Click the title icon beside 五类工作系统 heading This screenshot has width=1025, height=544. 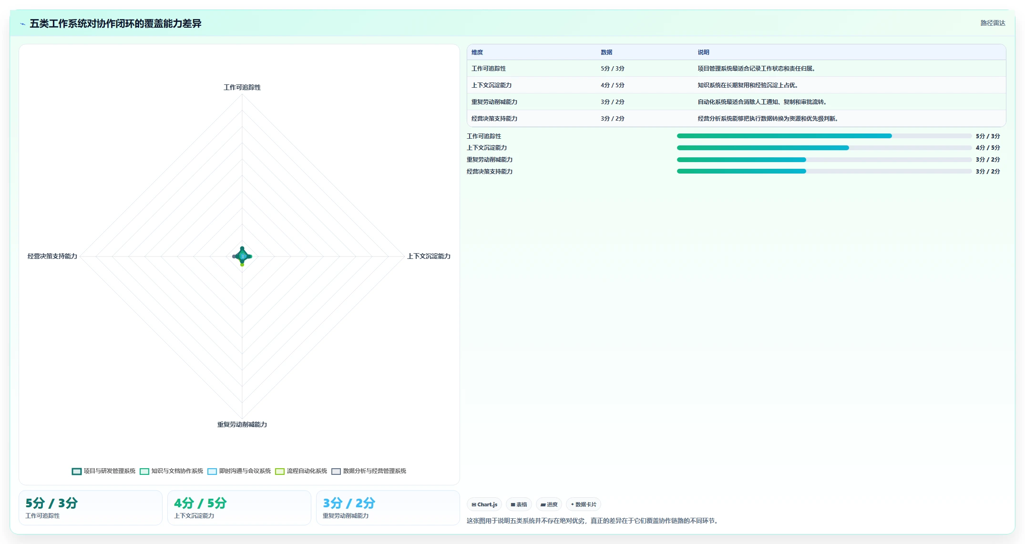[22, 24]
